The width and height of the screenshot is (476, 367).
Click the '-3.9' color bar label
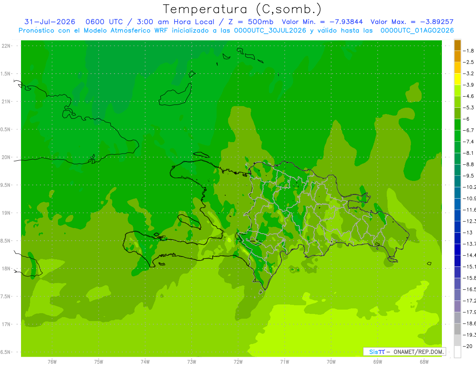tap(468, 85)
